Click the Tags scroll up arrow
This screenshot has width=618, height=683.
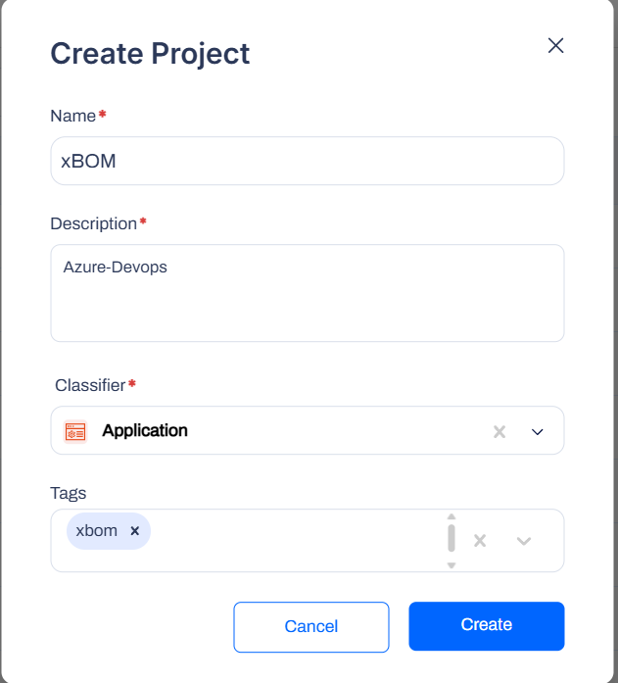coord(452,516)
